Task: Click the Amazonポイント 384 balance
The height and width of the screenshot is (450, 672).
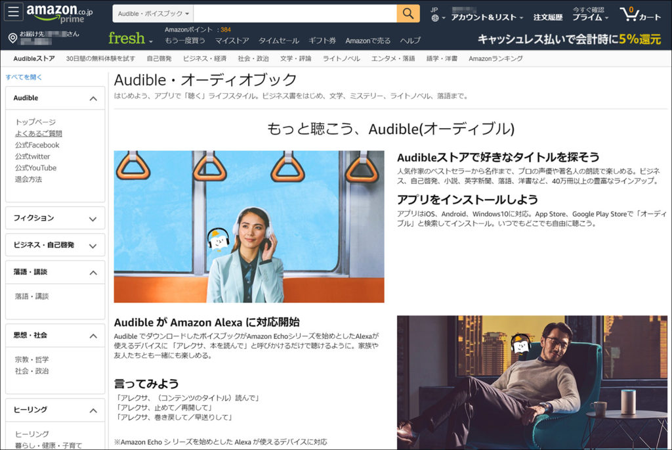Action: 198,30
